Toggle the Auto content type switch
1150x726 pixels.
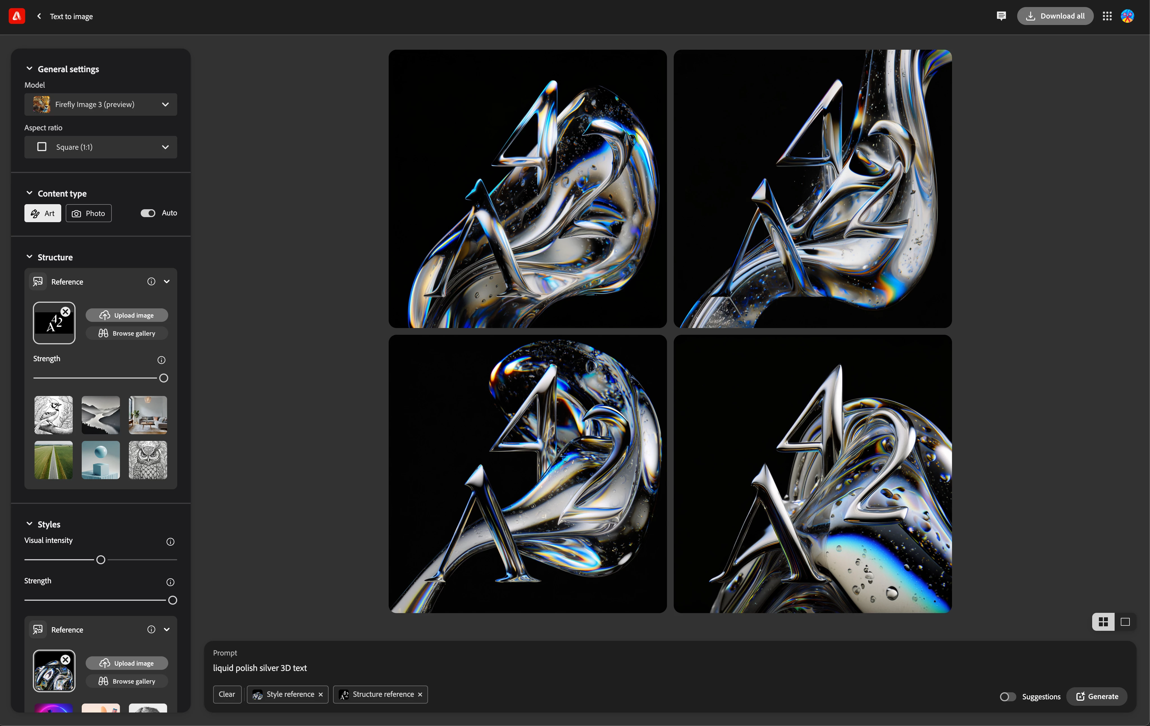[148, 213]
